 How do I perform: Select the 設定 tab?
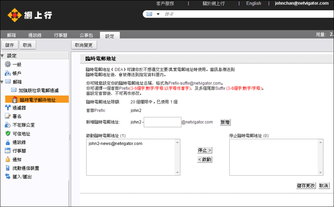(x=110, y=36)
